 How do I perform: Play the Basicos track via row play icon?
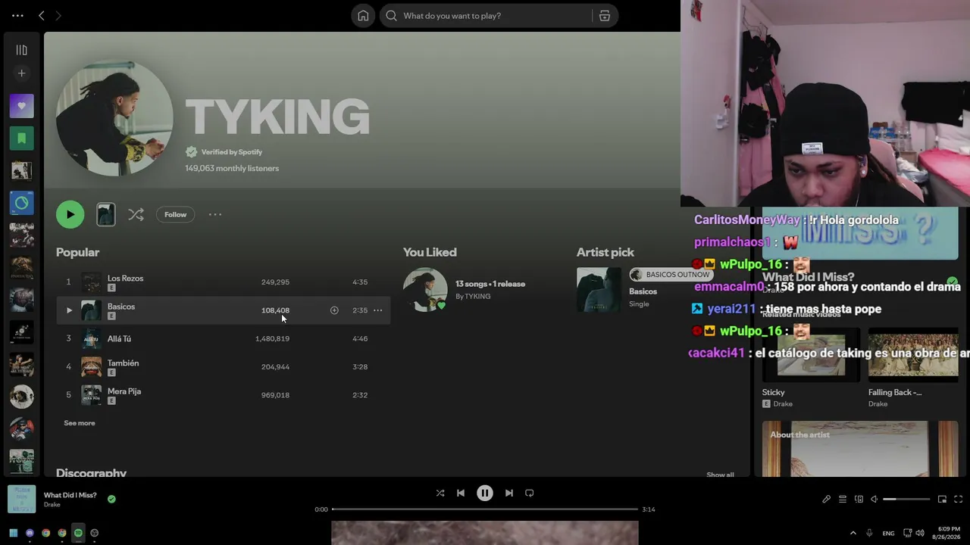click(69, 310)
